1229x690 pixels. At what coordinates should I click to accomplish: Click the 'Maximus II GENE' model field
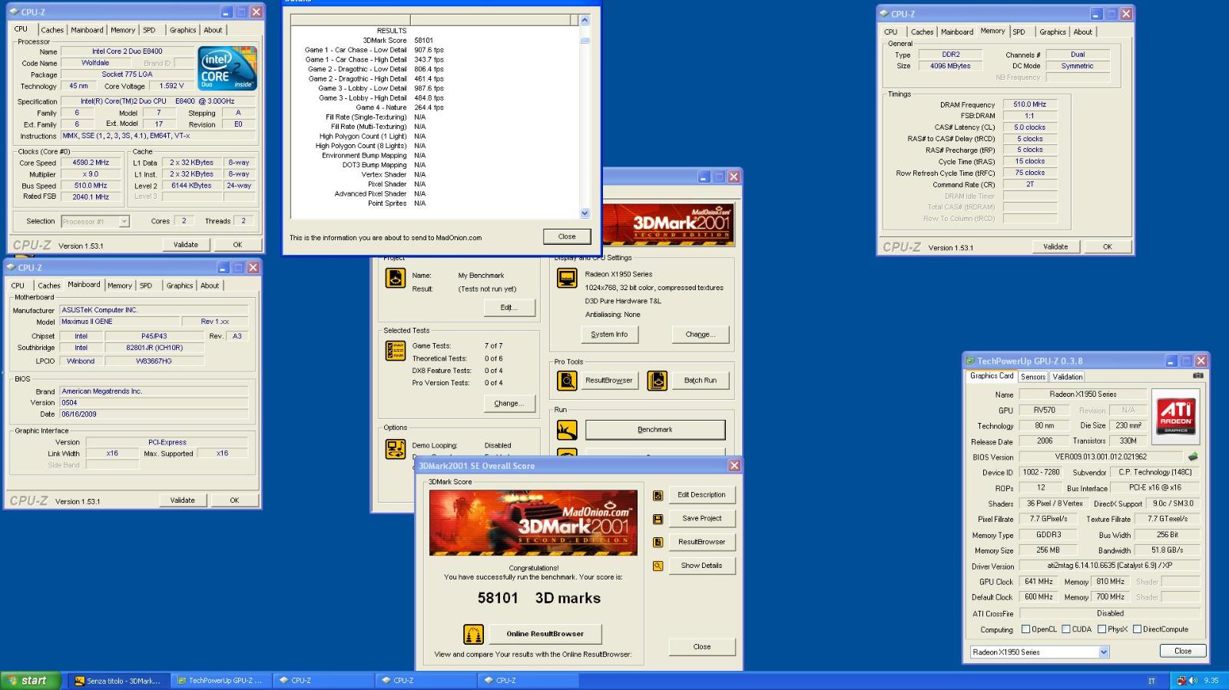tap(120, 322)
